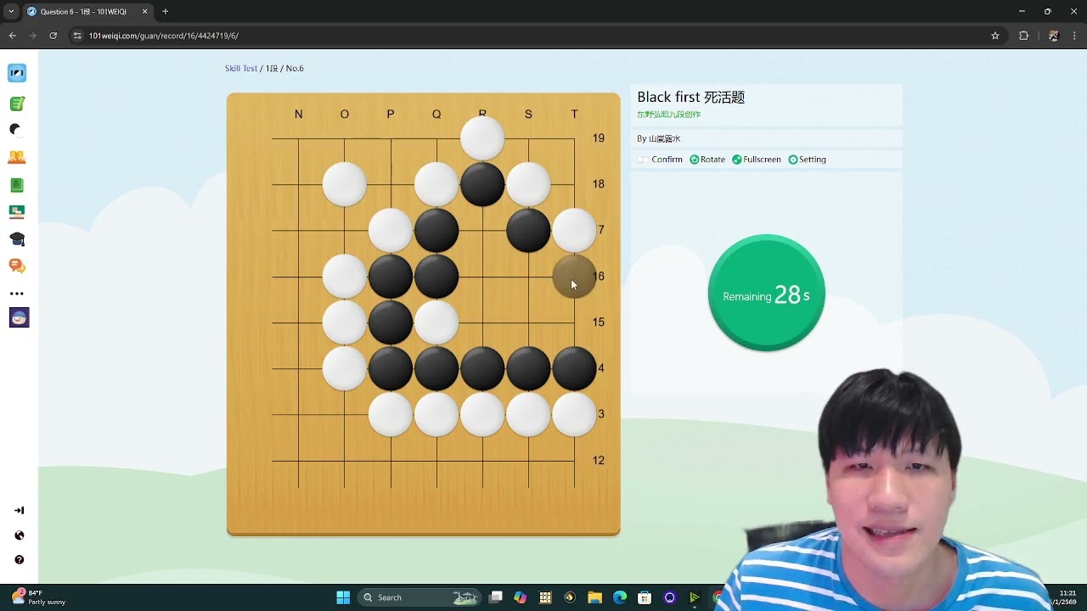Open the 101Weiqi home logo icon
The width and height of the screenshot is (1087, 611).
17,73
